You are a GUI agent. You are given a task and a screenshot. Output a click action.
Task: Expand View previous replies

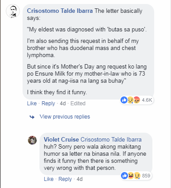[x=65, y=117]
